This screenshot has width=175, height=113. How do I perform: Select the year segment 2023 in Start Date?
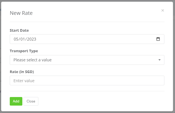[x=32, y=39]
